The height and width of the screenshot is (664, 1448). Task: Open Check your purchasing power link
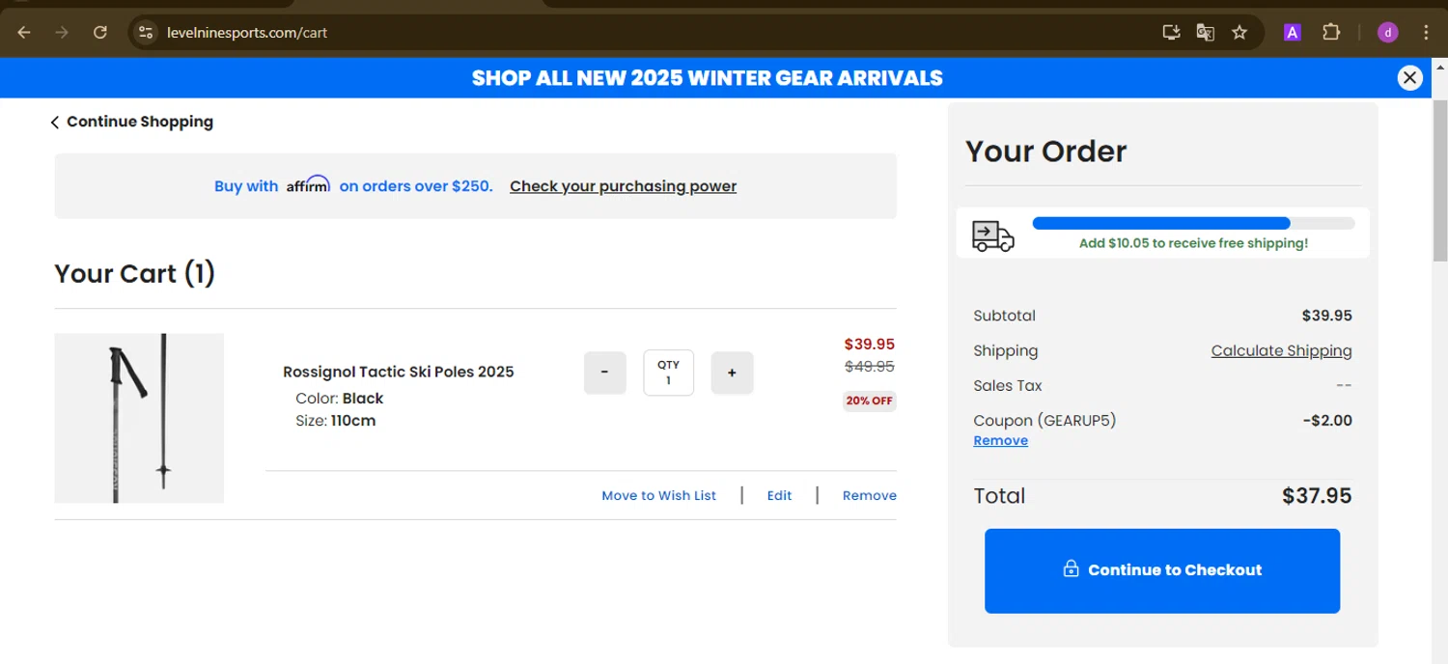tap(623, 186)
